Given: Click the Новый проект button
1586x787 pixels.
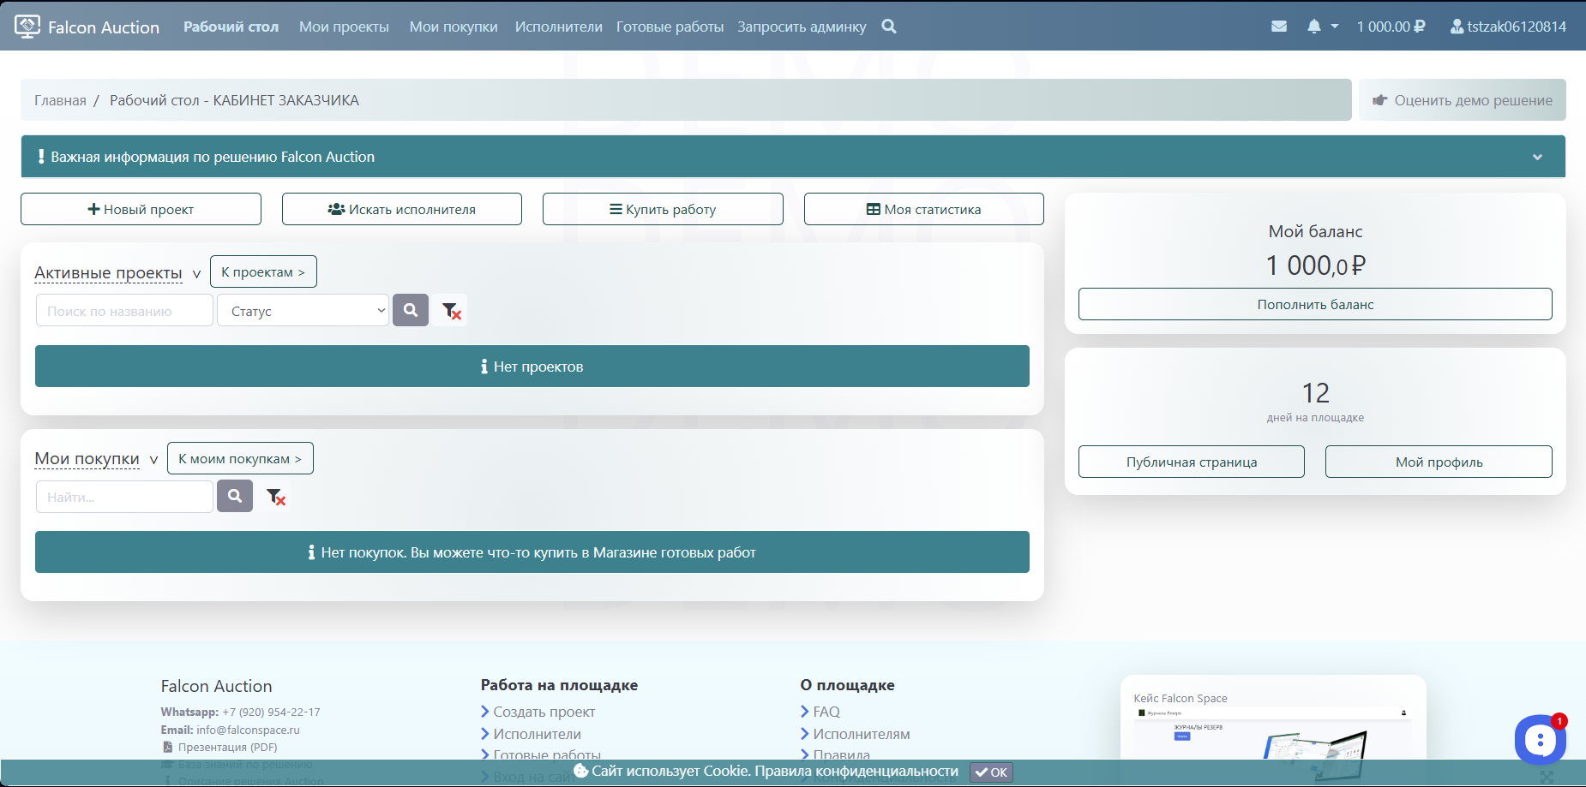Looking at the screenshot, I should (141, 209).
